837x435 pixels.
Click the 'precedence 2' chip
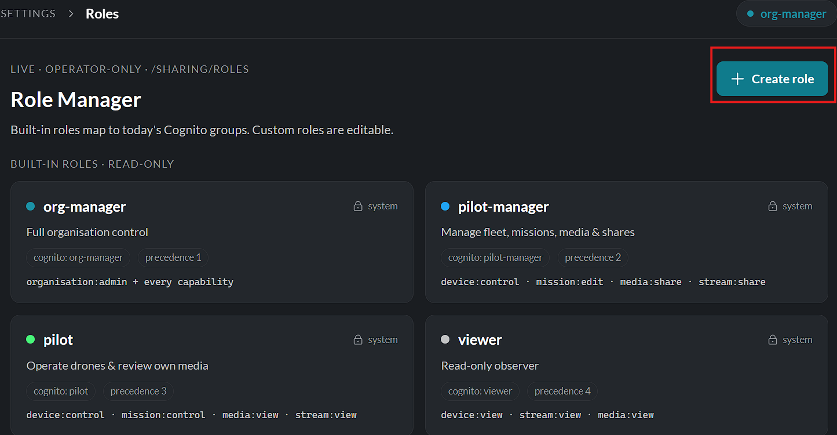point(593,257)
